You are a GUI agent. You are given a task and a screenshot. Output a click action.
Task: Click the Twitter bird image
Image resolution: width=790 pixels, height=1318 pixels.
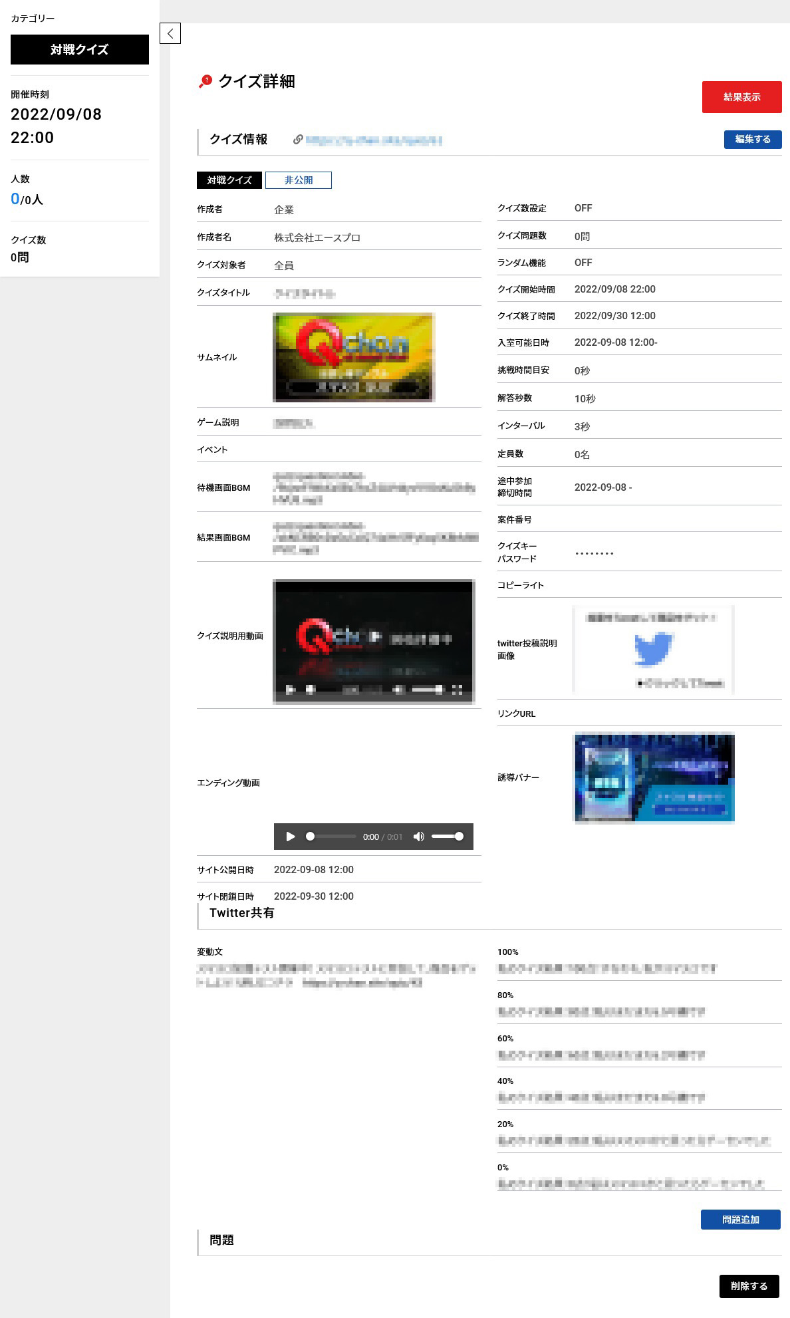click(653, 650)
